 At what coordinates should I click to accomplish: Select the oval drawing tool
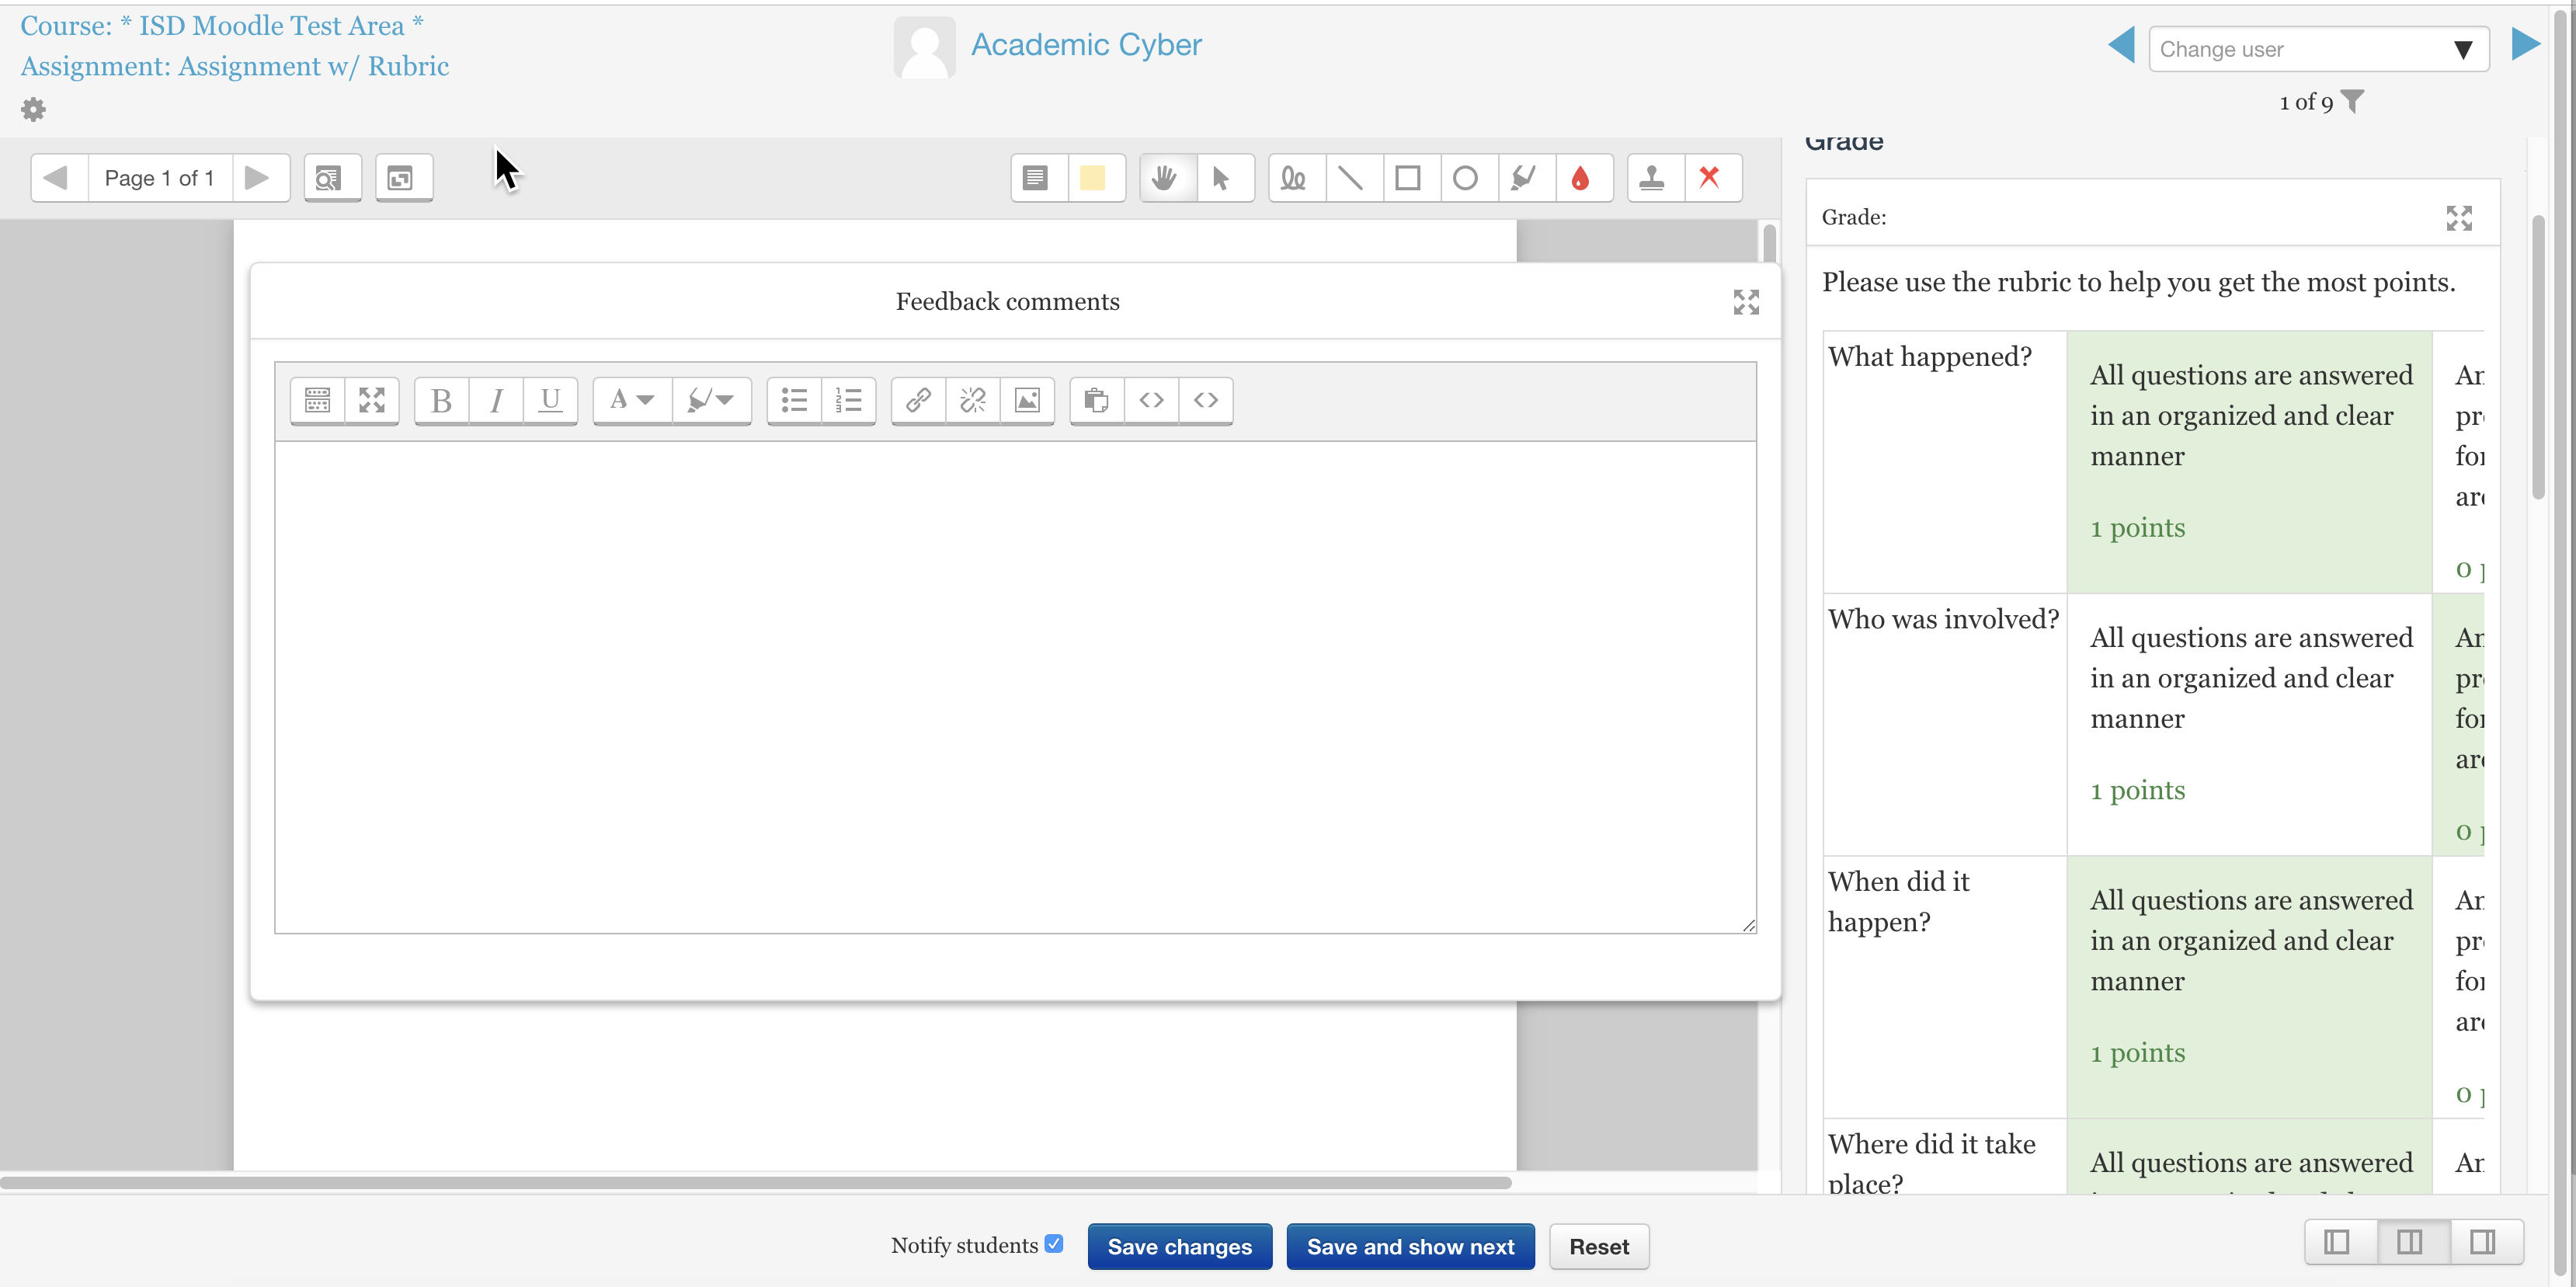(1468, 178)
